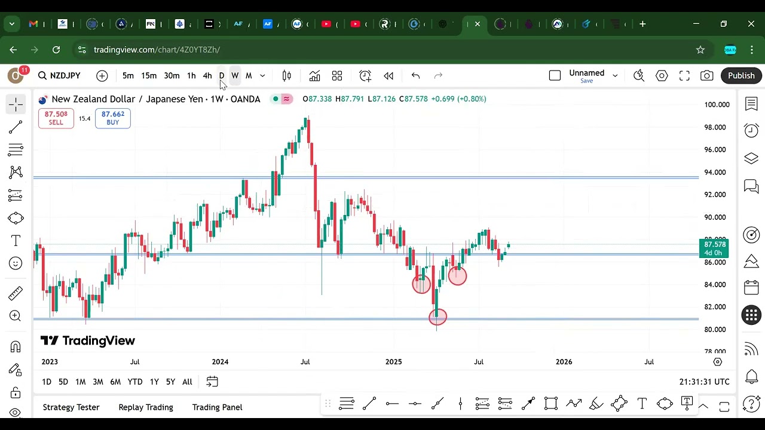The image size is (765, 430).
Task: Enter fullscreen mode icon
Action: (684, 76)
